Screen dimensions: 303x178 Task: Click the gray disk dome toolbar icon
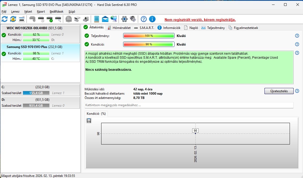(69, 19)
